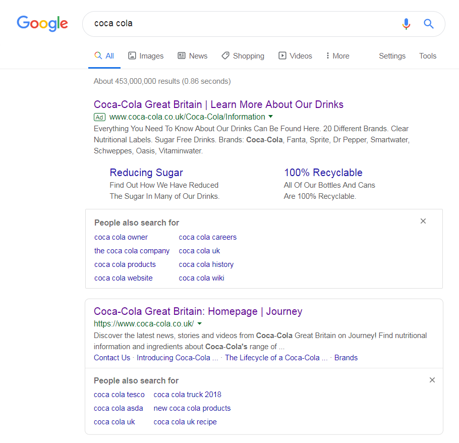The height and width of the screenshot is (443, 459).
Task: Start voice search with microphone icon
Action: point(406,24)
